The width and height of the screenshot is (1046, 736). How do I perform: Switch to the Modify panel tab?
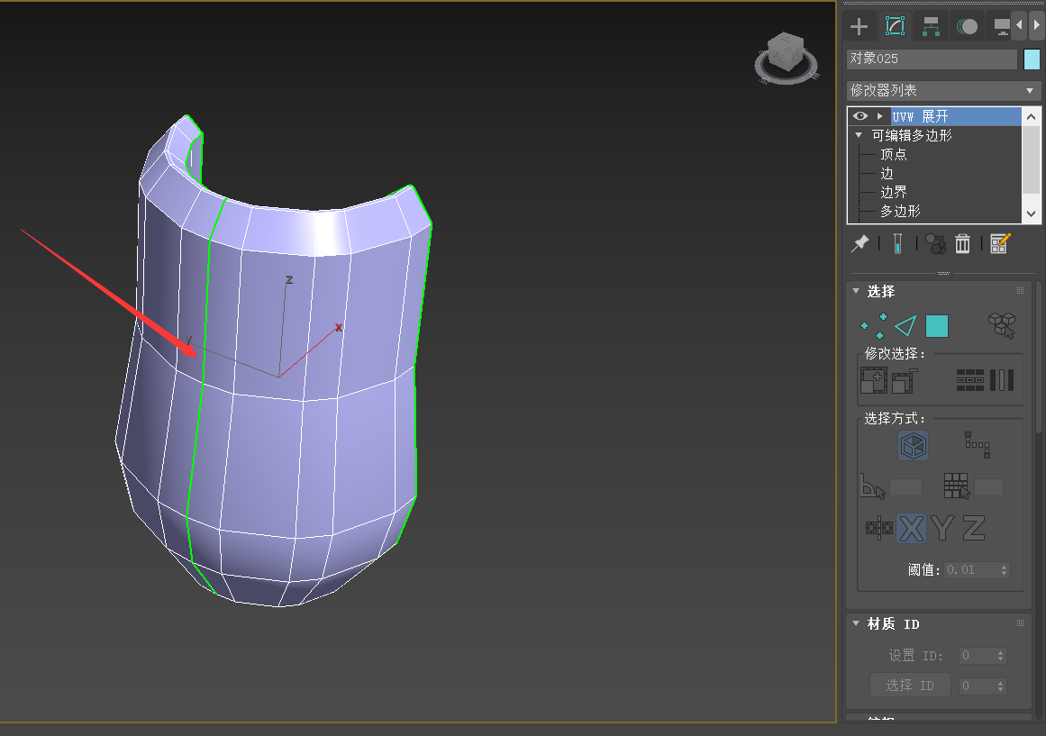coord(895,26)
